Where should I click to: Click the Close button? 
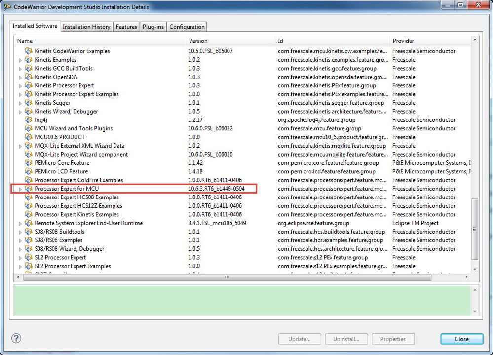pyautogui.click(x=461, y=339)
